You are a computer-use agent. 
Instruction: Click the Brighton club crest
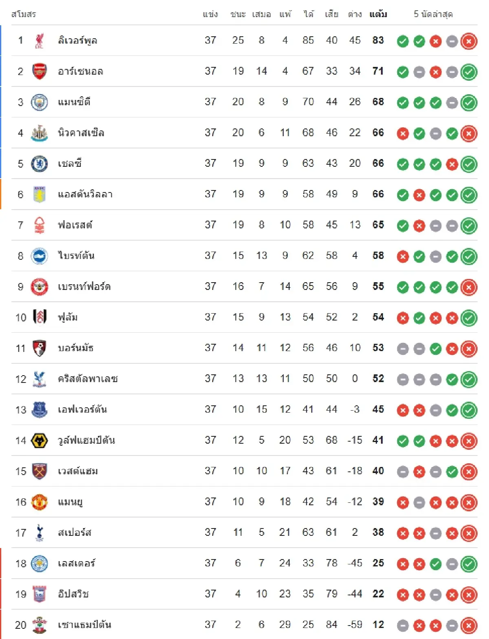40,256
